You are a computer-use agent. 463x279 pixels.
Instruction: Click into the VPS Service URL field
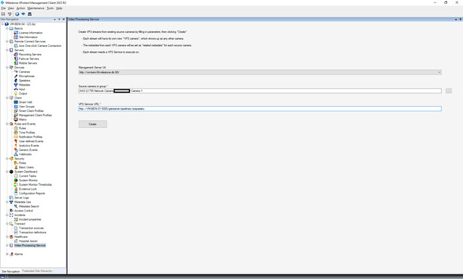[x=260, y=109]
